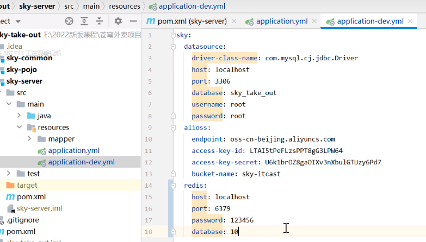Expand the java folder chevron
Image resolution: width=426 pixels, height=242 pixels.
pos(20,116)
